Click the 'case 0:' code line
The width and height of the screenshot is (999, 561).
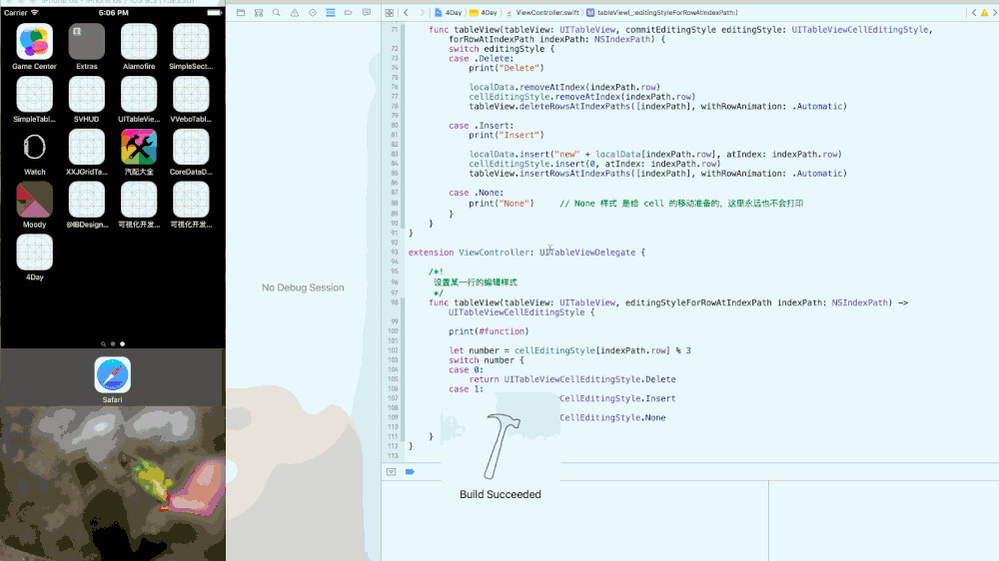tap(466, 370)
